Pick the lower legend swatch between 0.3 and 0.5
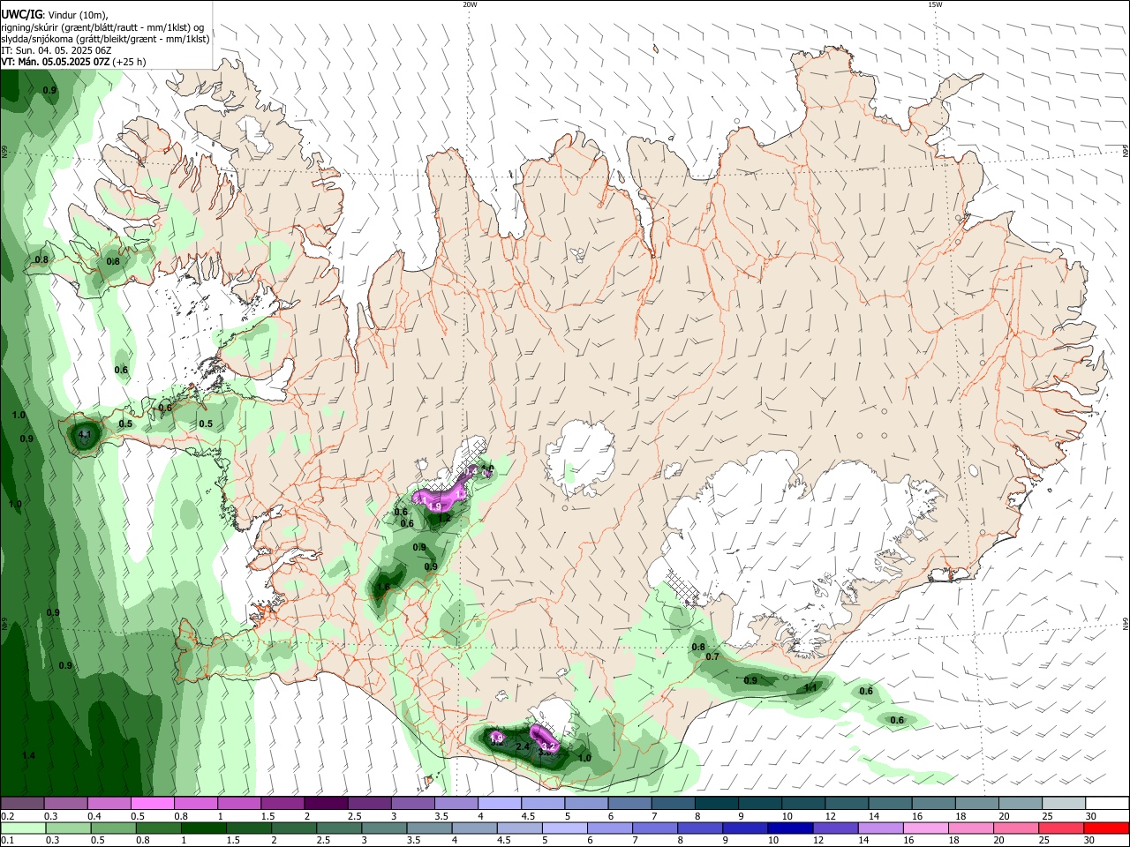1130x847 pixels. pos(67,828)
